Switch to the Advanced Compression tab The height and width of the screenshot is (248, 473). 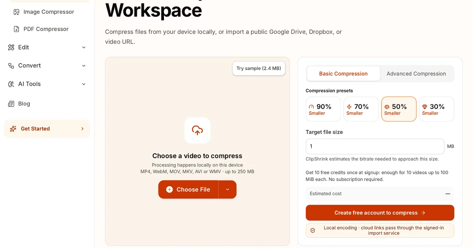(416, 74)
